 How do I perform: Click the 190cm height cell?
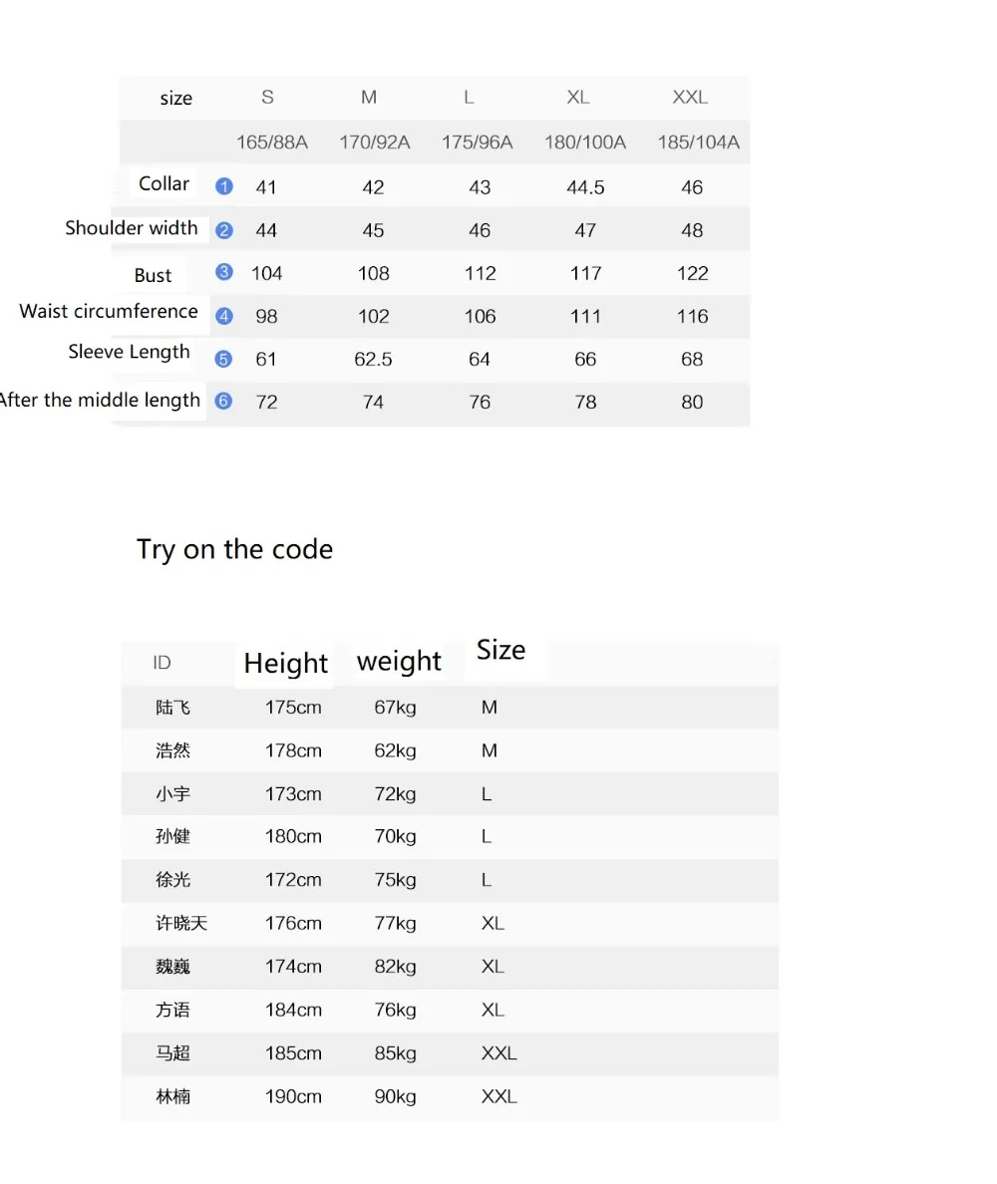(293, 1096)
